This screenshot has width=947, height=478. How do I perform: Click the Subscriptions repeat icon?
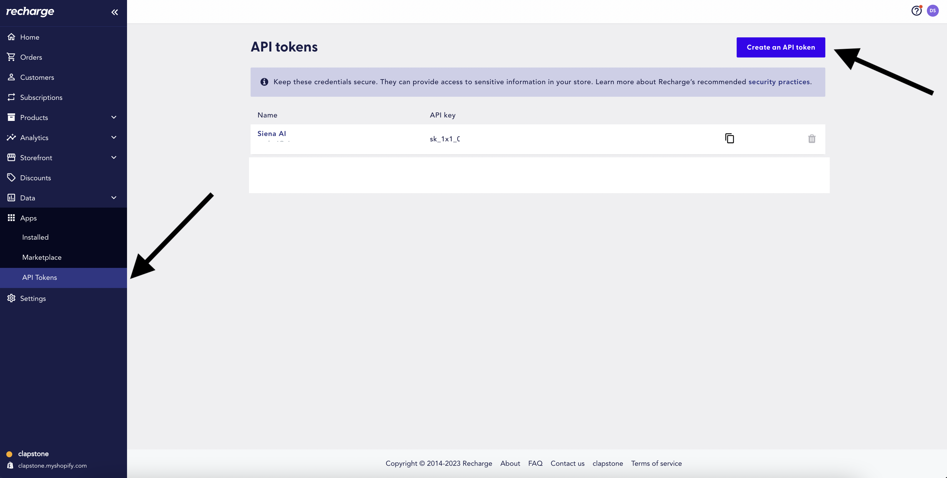coord(11,97)
